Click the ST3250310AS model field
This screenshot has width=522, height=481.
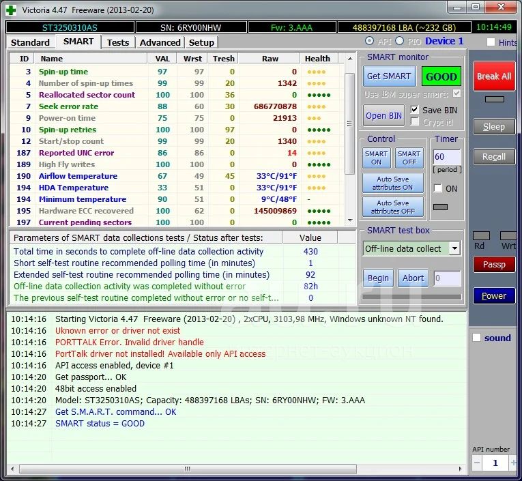coord(70,27)
